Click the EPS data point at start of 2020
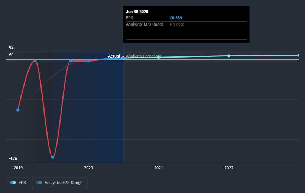This screenshot has width=305, height=193. point(88,61)
